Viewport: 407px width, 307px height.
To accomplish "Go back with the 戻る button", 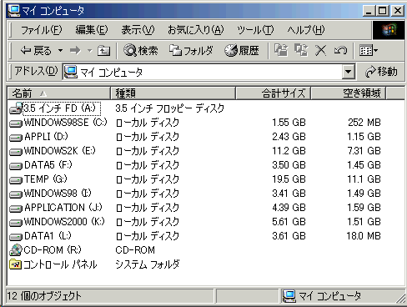I will coord(36,51).
